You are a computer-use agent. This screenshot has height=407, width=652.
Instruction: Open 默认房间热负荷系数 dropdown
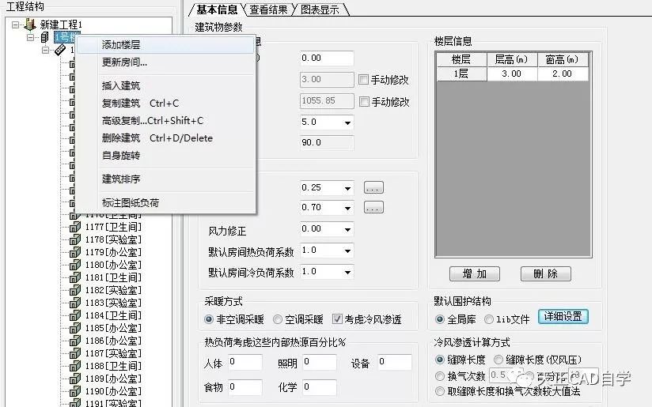pos(347,251)
